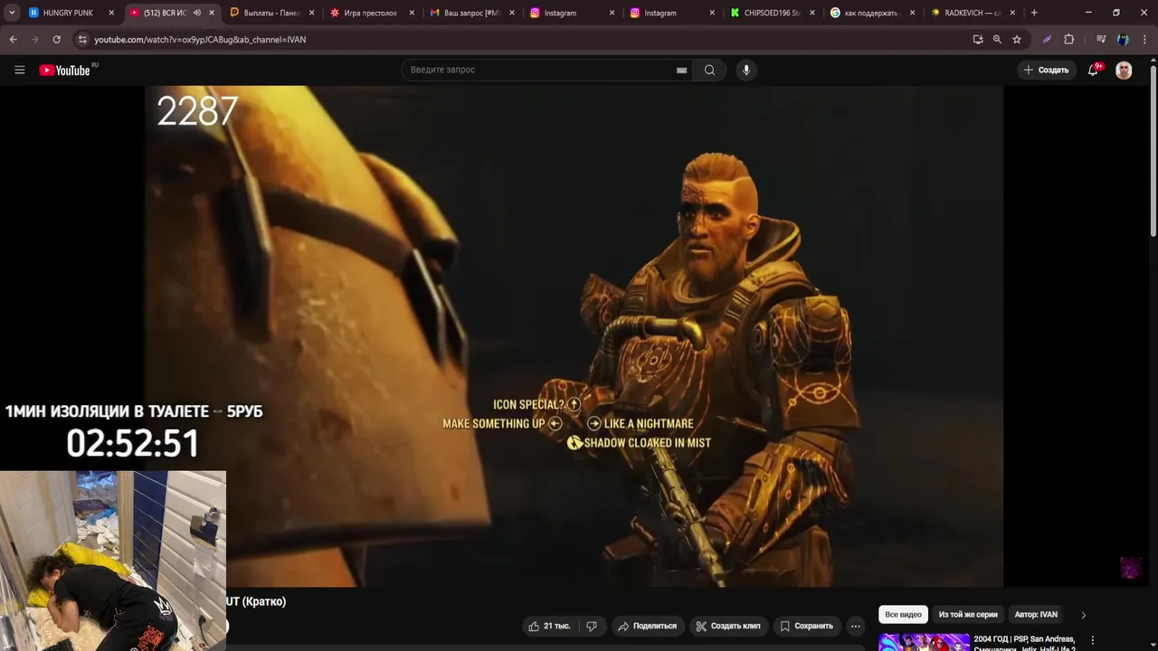Start voice search with the microphone
The image size is (1158, 651).
(x=745, y=70)
